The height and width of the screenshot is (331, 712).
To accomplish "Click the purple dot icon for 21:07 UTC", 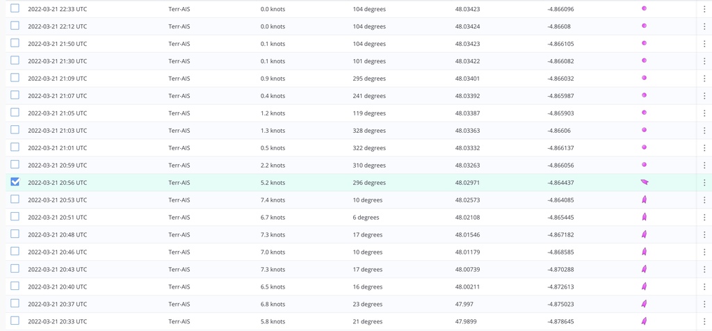I will click(644, 95).
